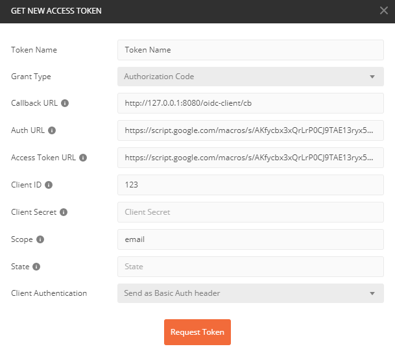Click the Scope field containing email

click(250, 239)
